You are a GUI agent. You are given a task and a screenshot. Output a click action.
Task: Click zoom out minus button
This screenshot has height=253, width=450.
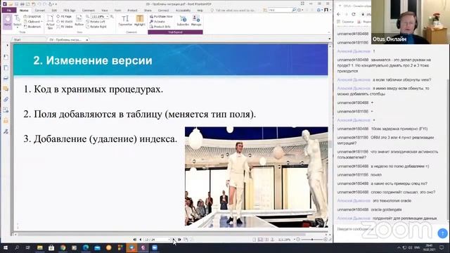point(298,240)
